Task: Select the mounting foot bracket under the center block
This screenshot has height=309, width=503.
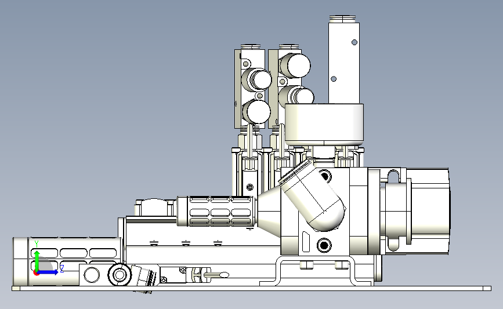Action: click(x=316, y=272)
